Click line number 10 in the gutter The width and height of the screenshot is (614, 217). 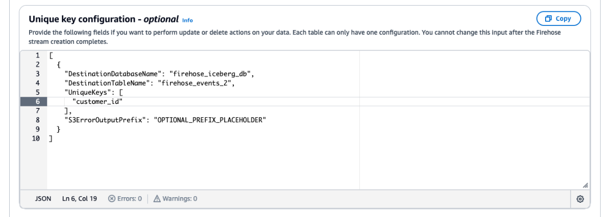(36, 138)
